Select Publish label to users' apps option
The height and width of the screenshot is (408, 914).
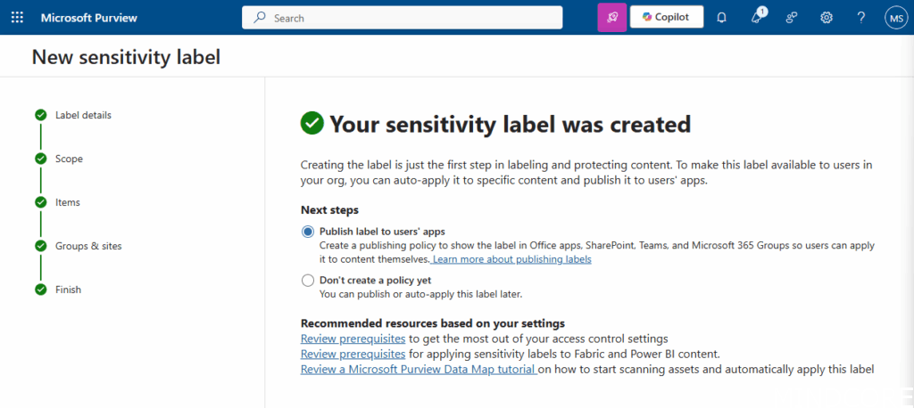click(308, 232)
